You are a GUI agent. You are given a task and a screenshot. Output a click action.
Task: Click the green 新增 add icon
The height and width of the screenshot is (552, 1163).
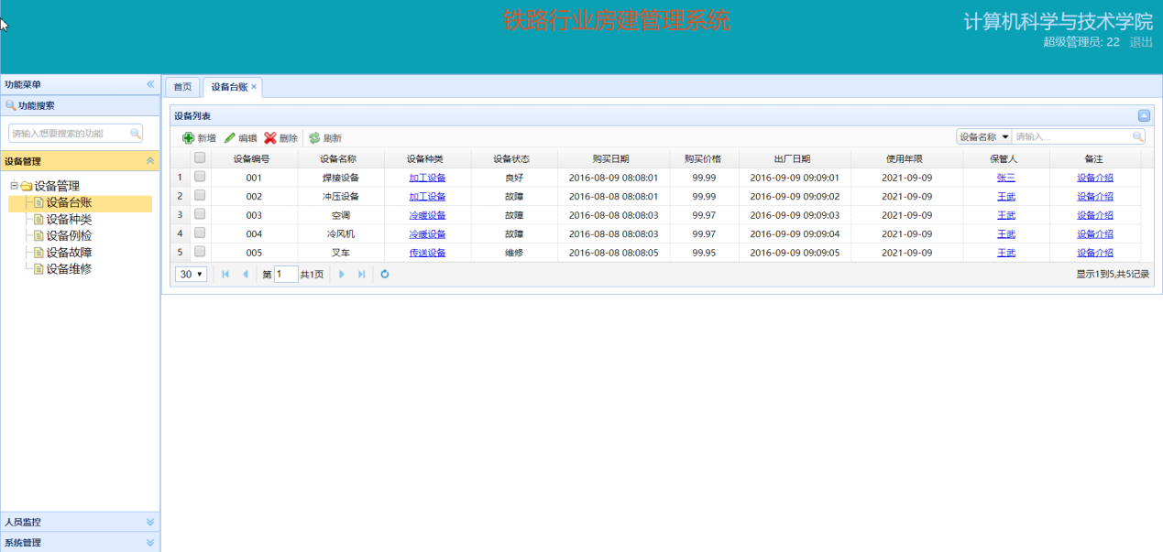click(188, 138)
